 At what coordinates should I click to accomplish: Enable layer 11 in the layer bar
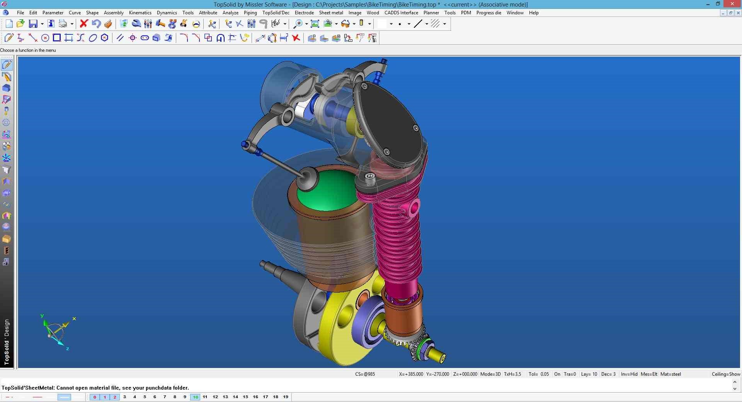(x=205, y=397)
